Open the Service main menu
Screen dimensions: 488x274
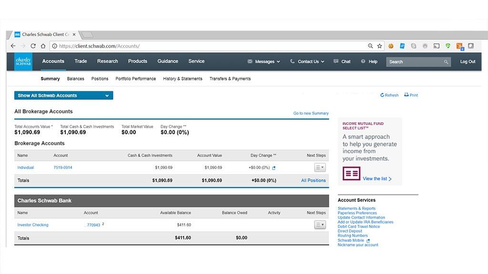(x=196, y=61)
